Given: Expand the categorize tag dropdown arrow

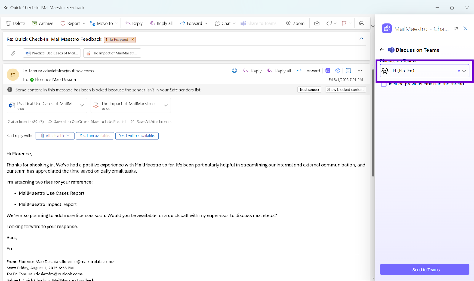Looking at the screenshot, I should pos(335,23).
